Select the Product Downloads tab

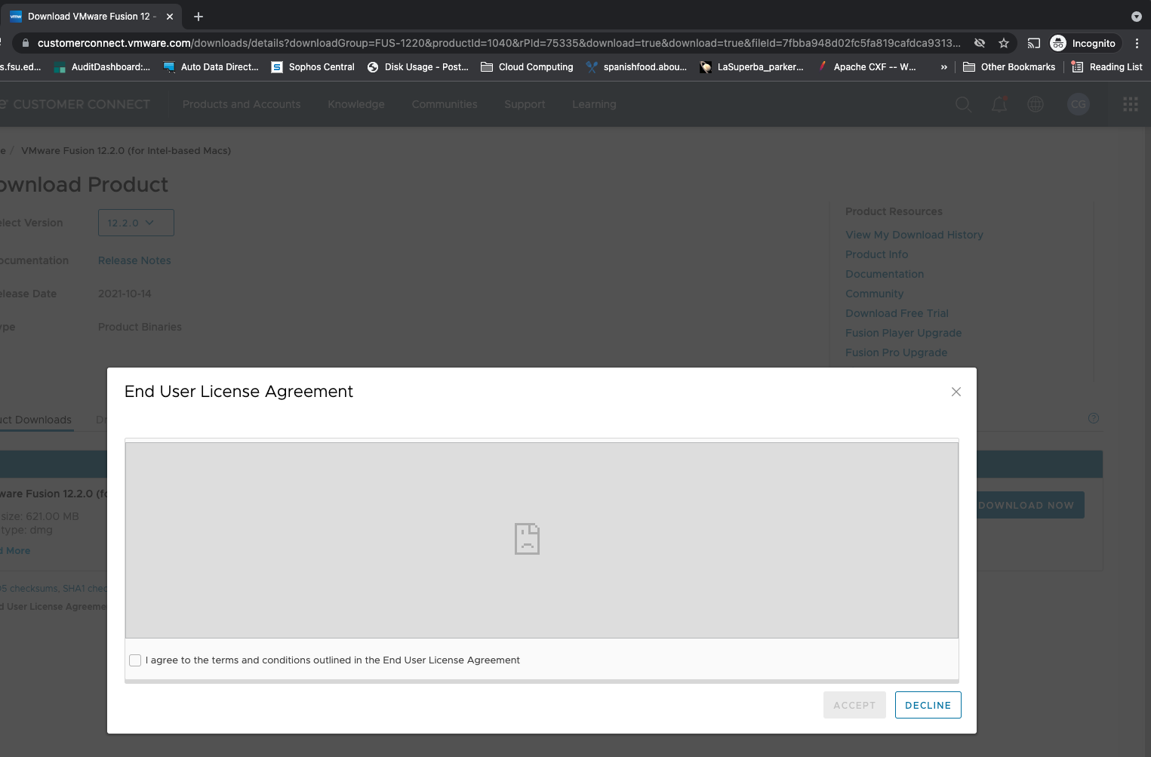pos(35,420)
